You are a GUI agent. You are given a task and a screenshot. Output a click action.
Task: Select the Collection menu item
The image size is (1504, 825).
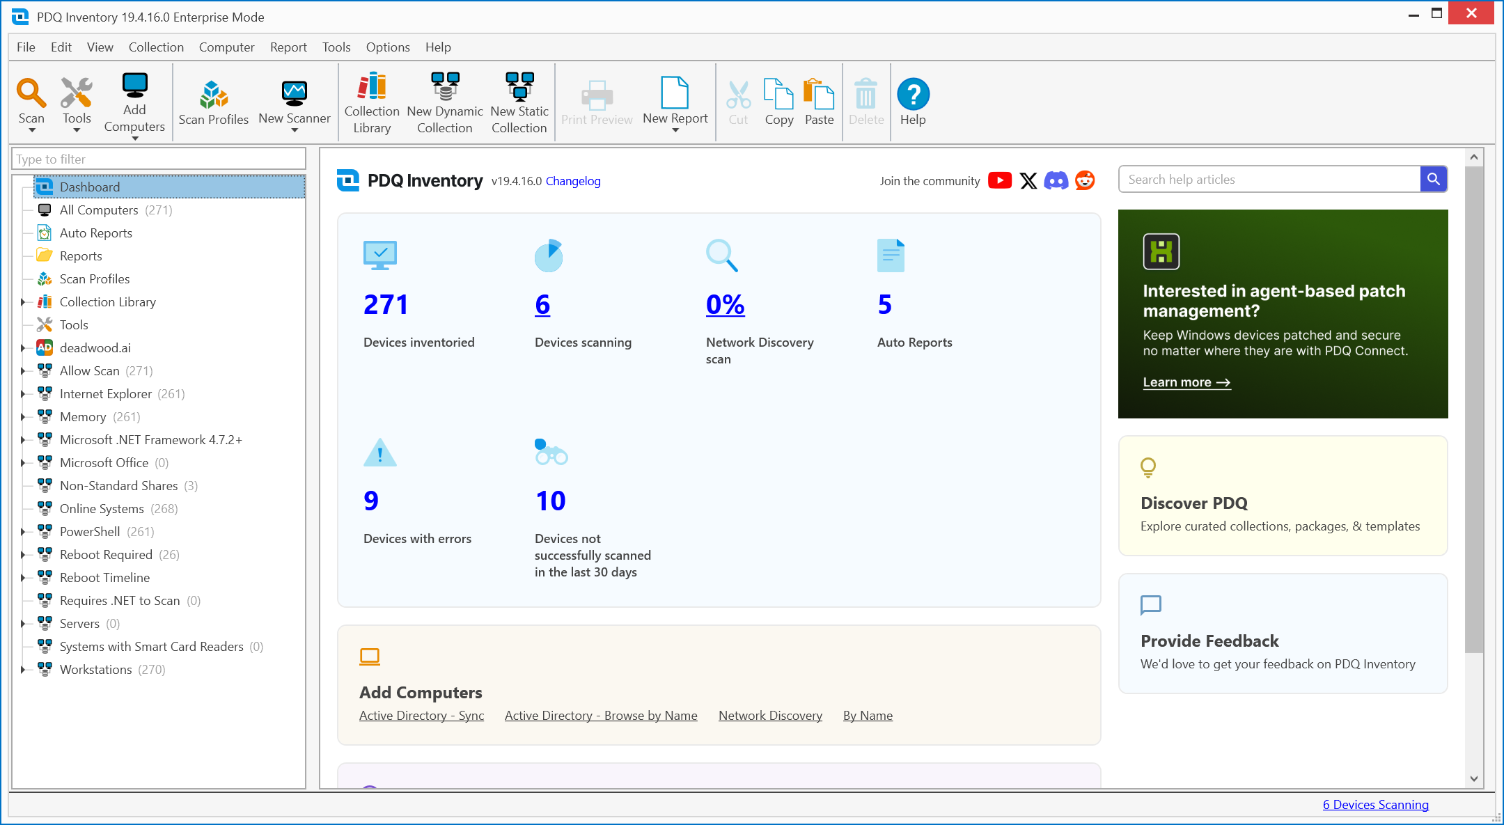(x=157, y=47)
